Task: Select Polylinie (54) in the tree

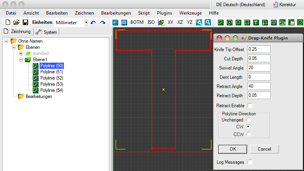Action: 52,90
